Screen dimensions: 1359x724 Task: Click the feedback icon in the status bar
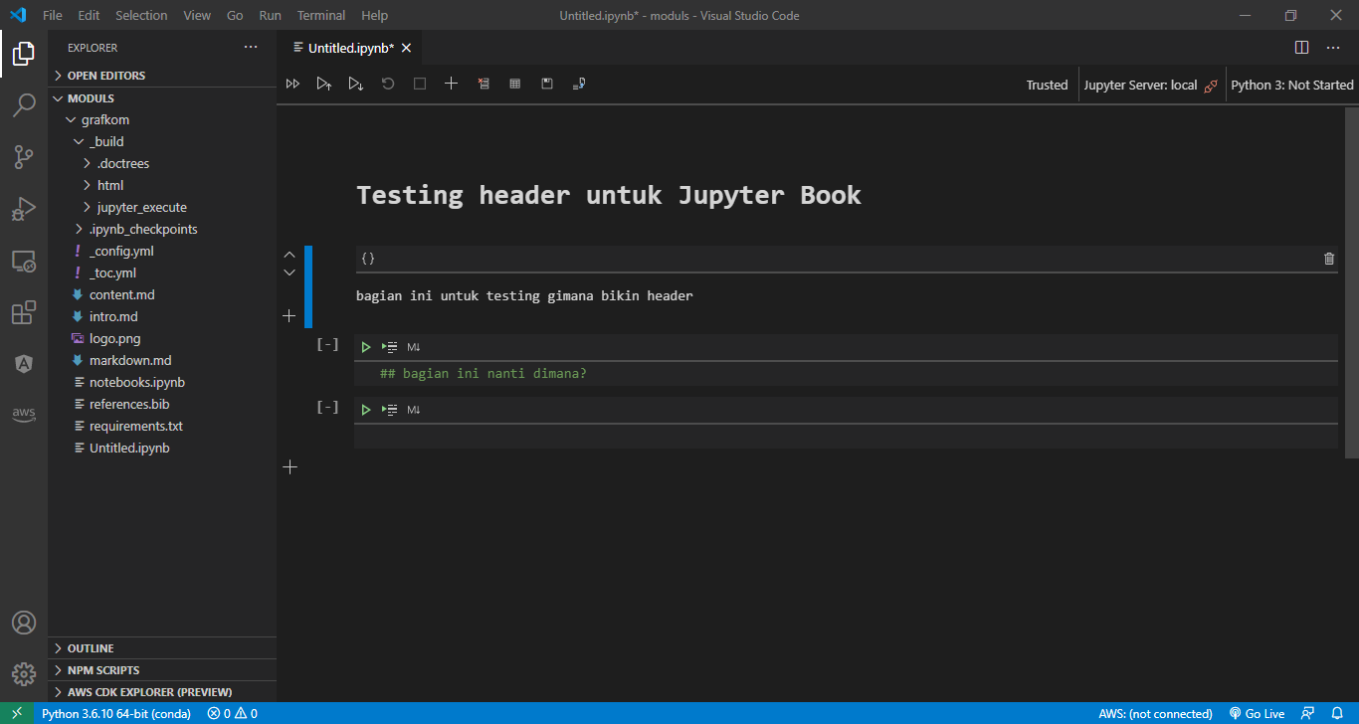(x=1307, y=713)
